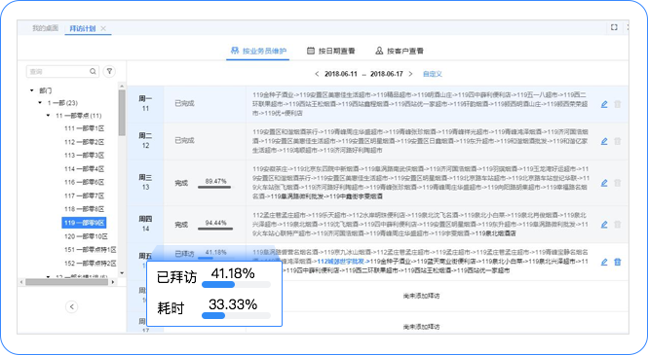Screen dimensions: 648x355
Task: Click the 2018.06.17 end date
Action: (387, 74)
